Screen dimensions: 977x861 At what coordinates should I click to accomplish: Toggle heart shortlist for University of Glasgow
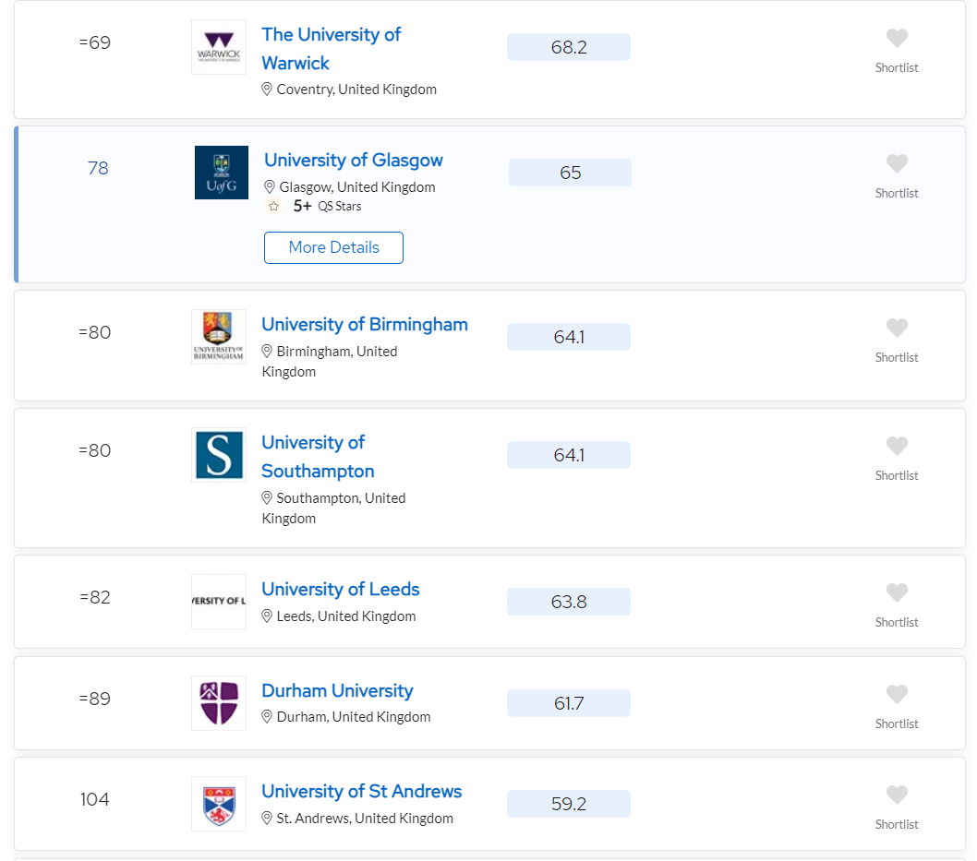pos(897,164)
